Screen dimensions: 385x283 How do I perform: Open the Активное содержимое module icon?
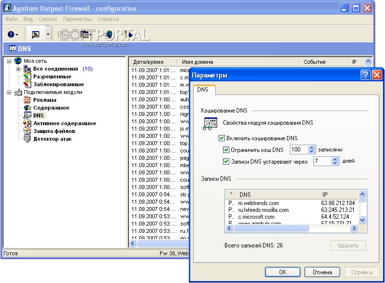click(x=27, y=123)
